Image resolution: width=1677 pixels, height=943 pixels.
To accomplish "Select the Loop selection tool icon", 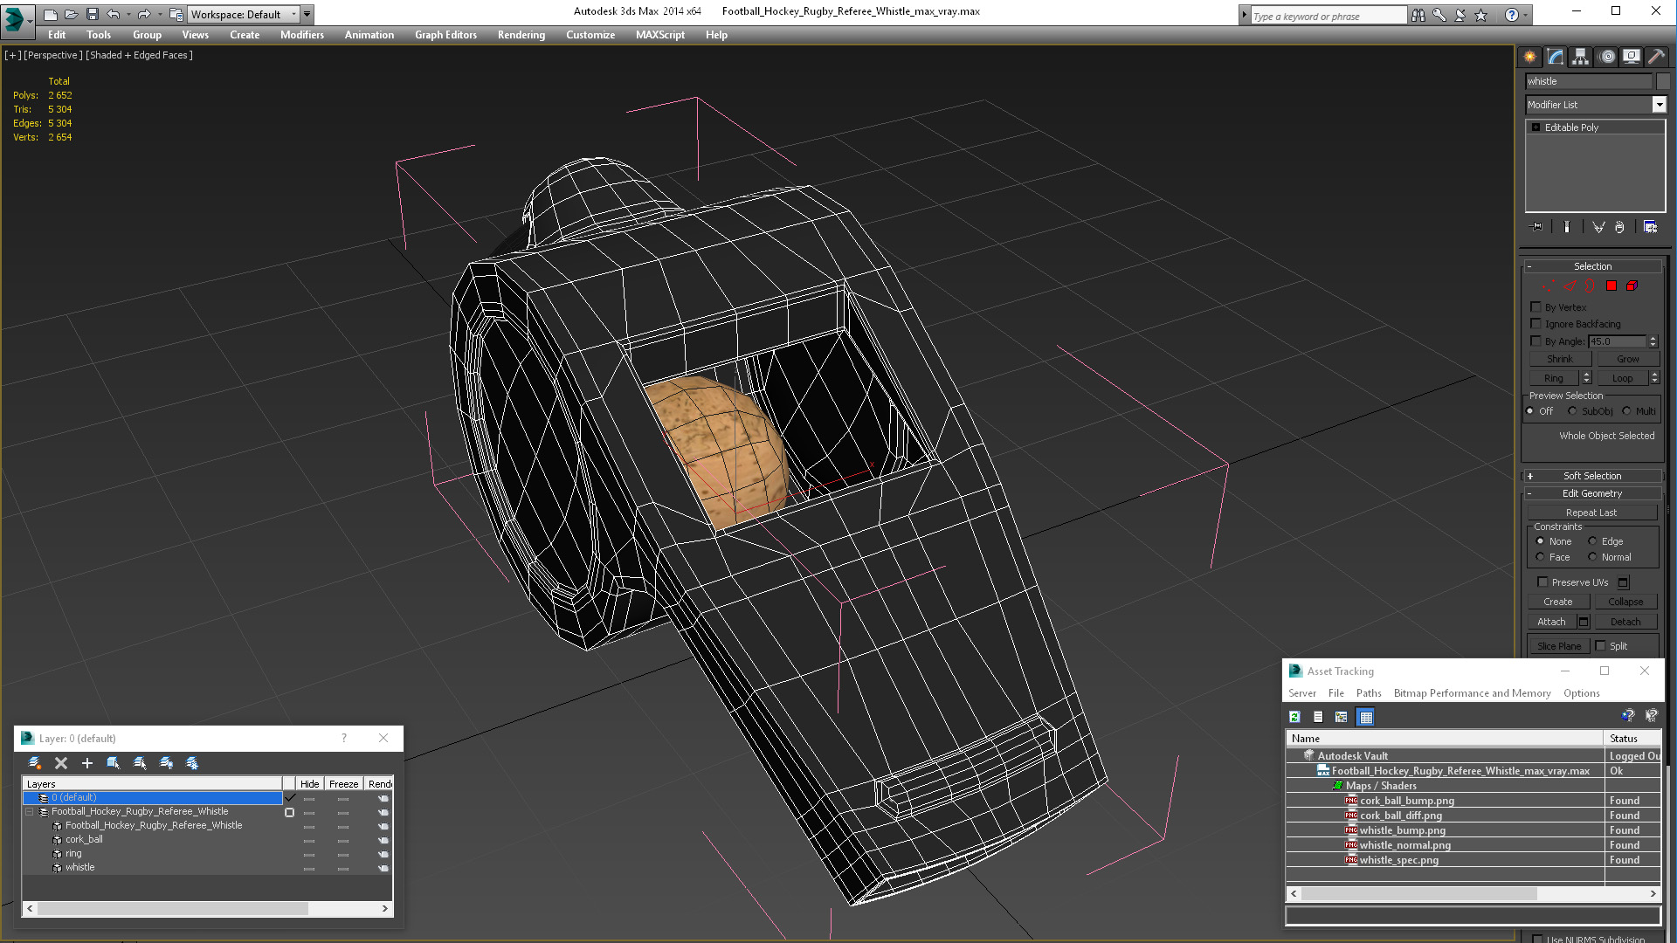I will [x=1620, y=376].
